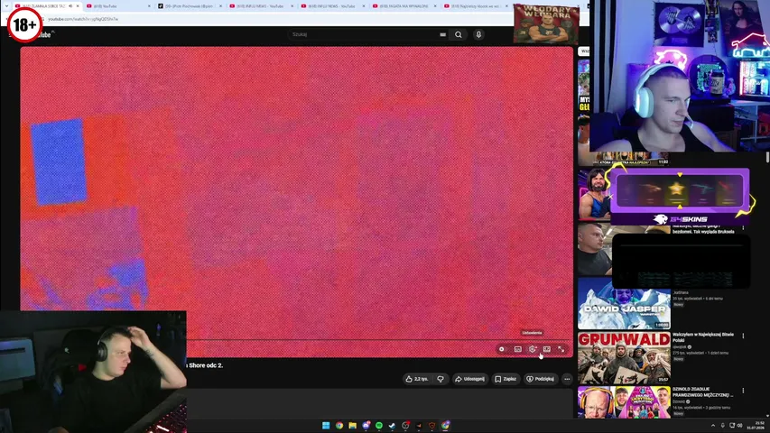Open Chrome from the taskbar

point(339,426)
